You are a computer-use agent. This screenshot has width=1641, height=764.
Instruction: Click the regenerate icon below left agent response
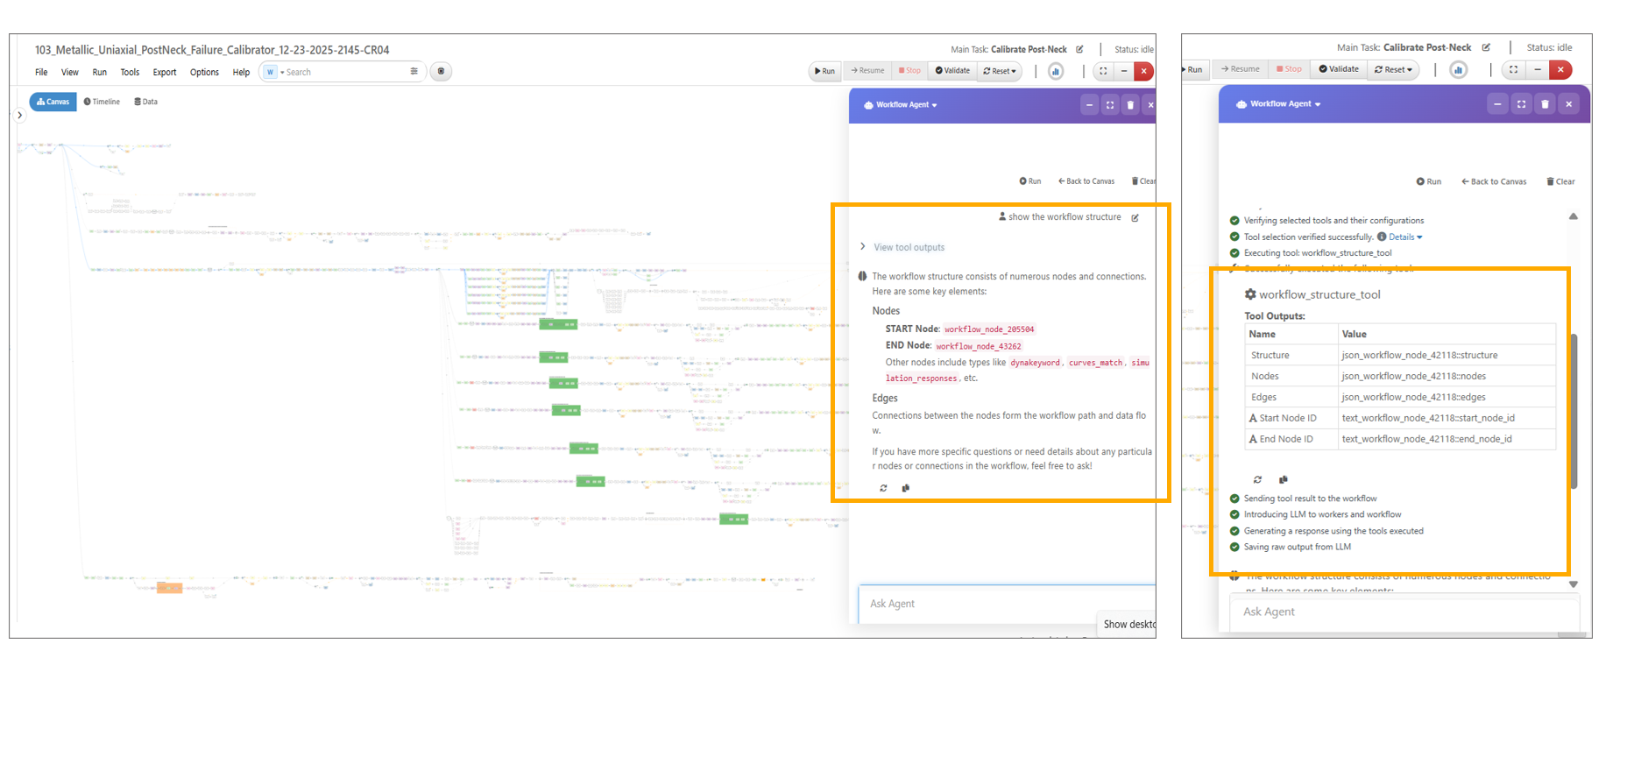[883, 488]
